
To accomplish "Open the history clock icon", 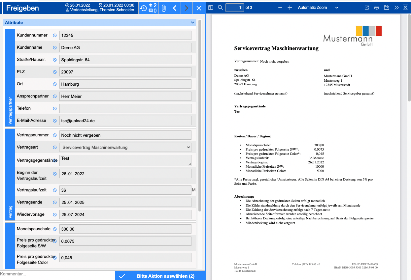I will [x=144, y=8].
